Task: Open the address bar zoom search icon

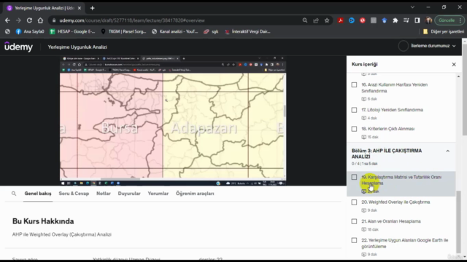Action: [x=305, y=20]
